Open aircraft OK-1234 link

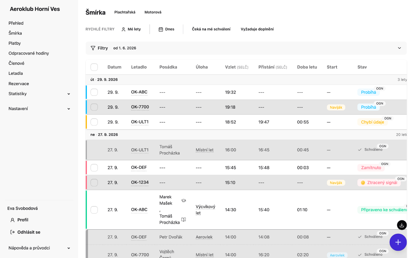coord(140,183)
